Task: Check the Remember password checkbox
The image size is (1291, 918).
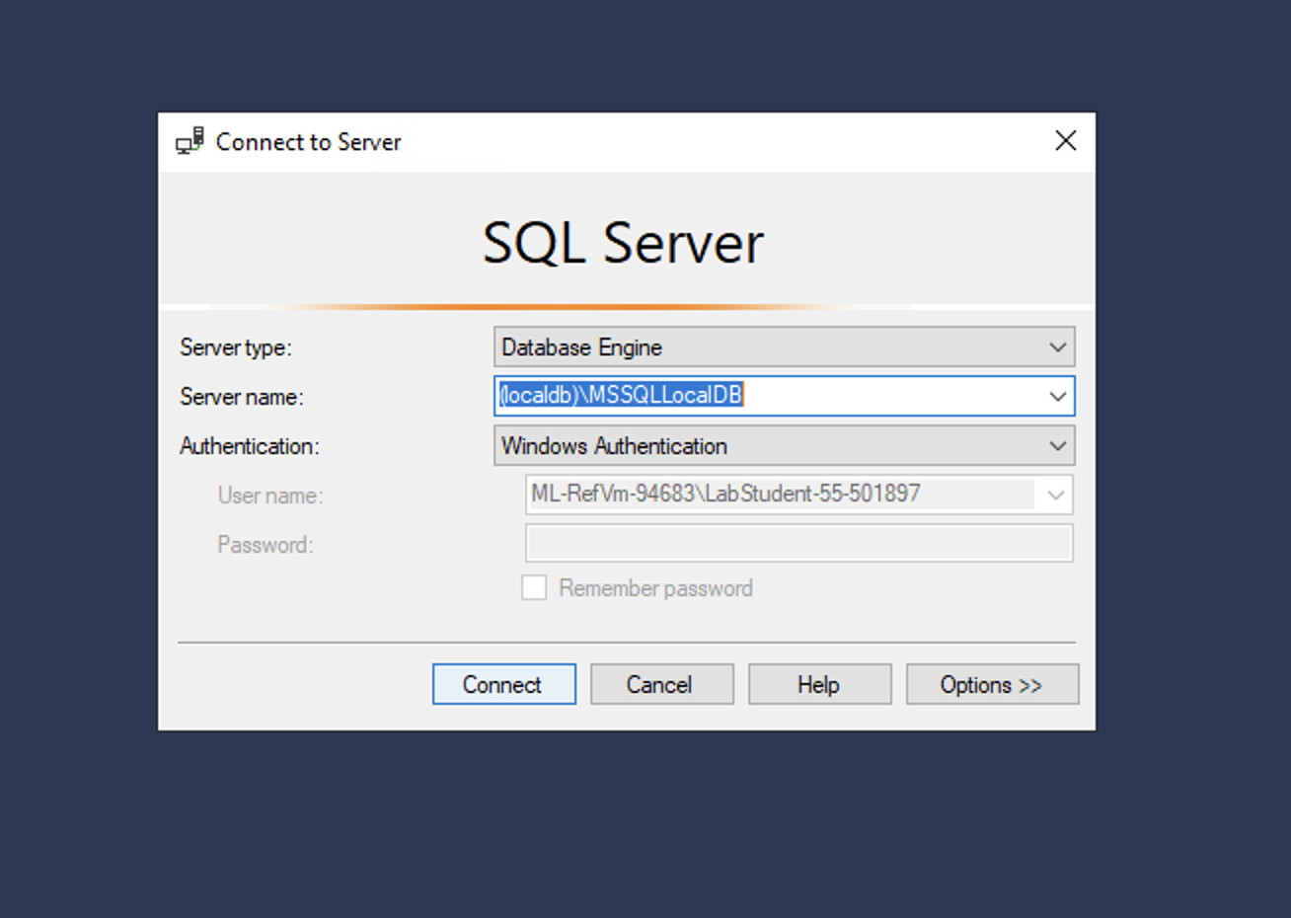Action: pyautogui.click(x=533, y=587)
